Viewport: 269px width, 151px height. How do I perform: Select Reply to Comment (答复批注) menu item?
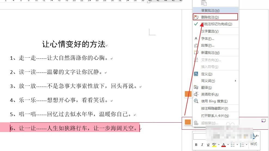point(210,10)
